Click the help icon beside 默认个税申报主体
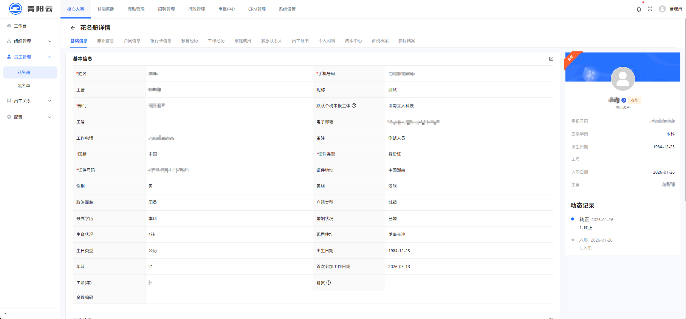 coord(354,106)
